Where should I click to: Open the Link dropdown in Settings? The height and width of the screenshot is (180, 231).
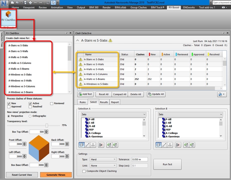tap(103, 165)
